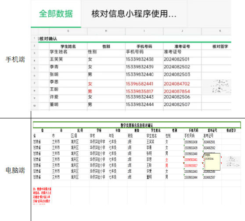245x221 pixels.
Task: Click the red note text below the table
Action: tap(42, 196)
